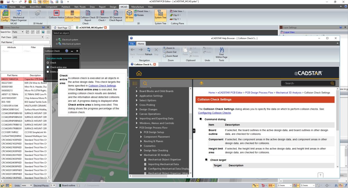Click the Mechanical 3D Analysis breadcrumb link

(289, 93)
